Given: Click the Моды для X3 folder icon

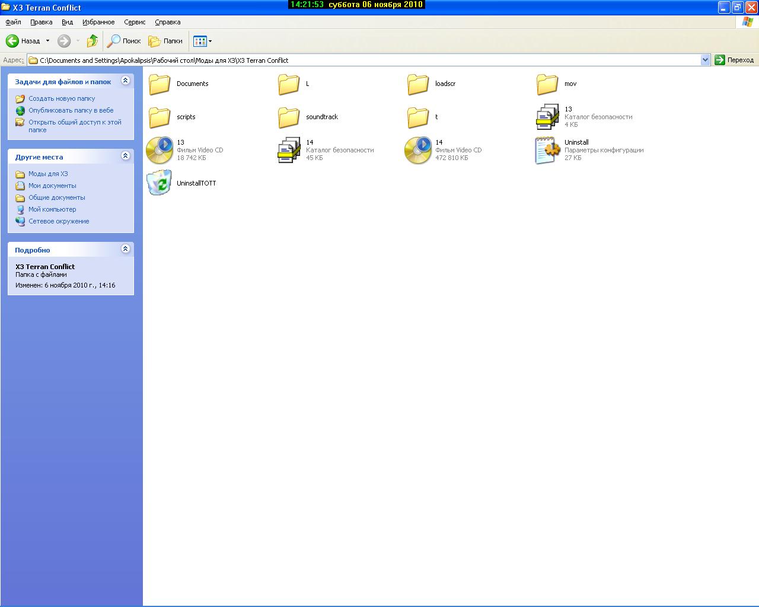Looking at the screenshot, I should click(20, 174).
